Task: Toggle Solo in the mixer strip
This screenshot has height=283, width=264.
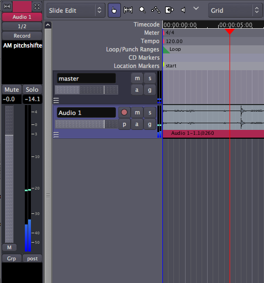Action: [x=32, y=90]
